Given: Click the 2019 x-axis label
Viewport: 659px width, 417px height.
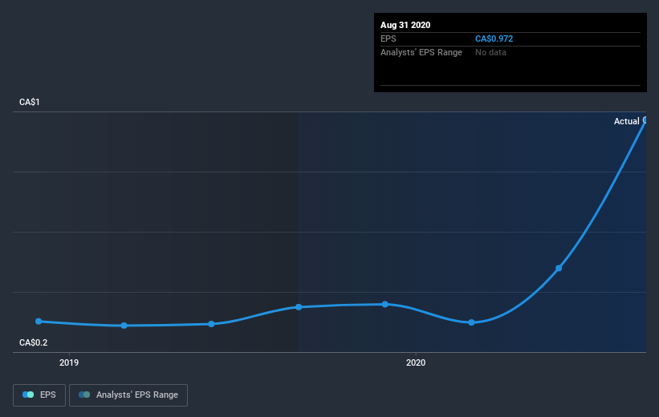Looking at the screenshot, I should 69,362.
